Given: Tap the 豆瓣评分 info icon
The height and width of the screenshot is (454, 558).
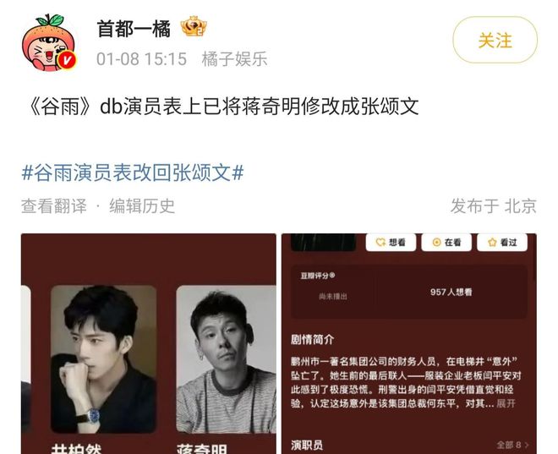Looking at the screenshot, I should coord(332,275).
